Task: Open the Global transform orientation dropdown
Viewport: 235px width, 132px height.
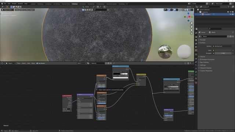Action: pyautogui.click(x=87, y=7)
